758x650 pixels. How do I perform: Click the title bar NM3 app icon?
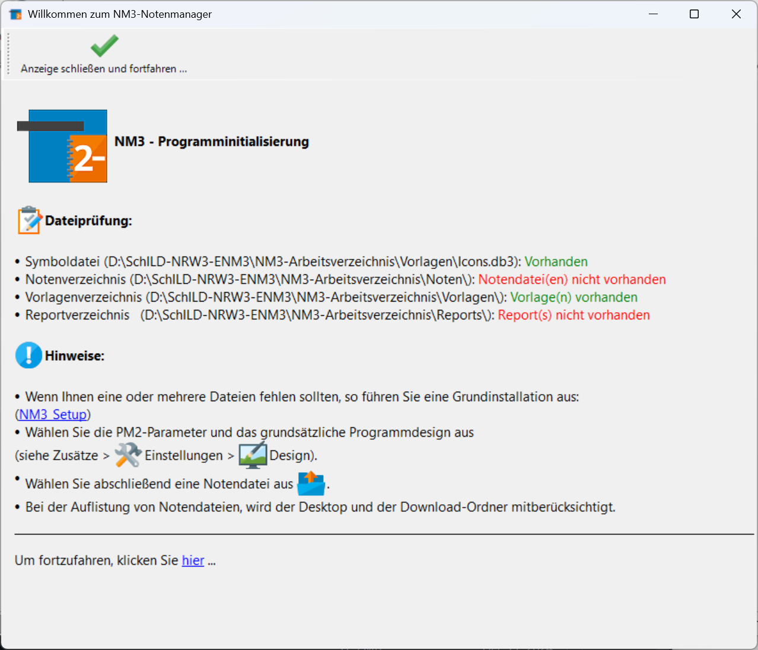click(x=15, y=14)
